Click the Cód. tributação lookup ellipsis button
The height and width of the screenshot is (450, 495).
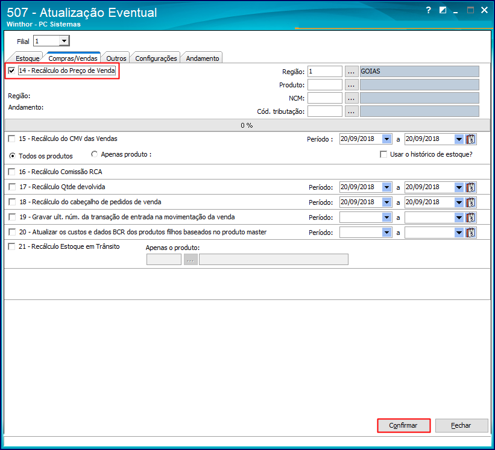(x=352, y=111)
